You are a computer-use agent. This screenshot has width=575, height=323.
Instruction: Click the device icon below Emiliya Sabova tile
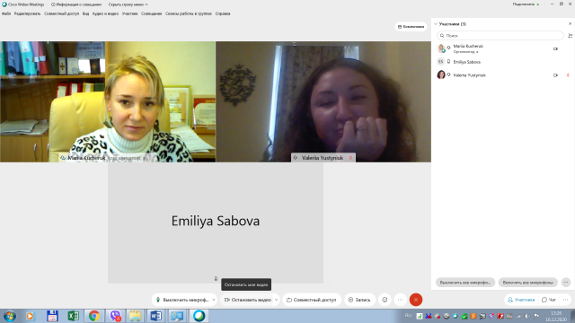pyautogui.click(x=216, y=279)
